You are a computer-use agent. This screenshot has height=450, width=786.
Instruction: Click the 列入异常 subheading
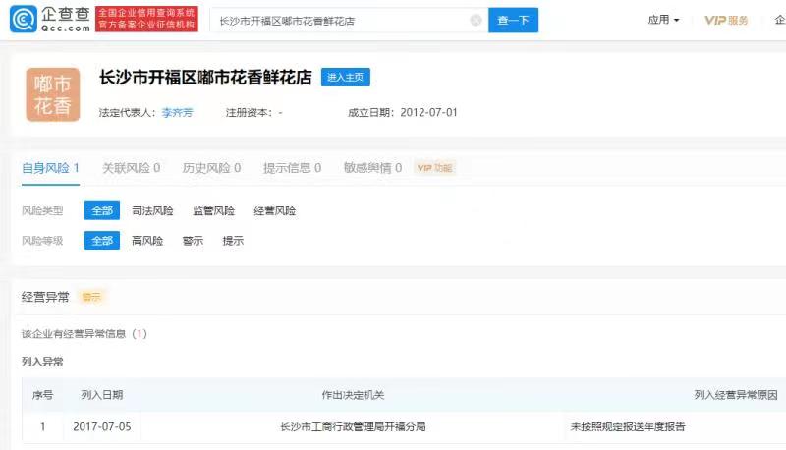coord(42,362)
